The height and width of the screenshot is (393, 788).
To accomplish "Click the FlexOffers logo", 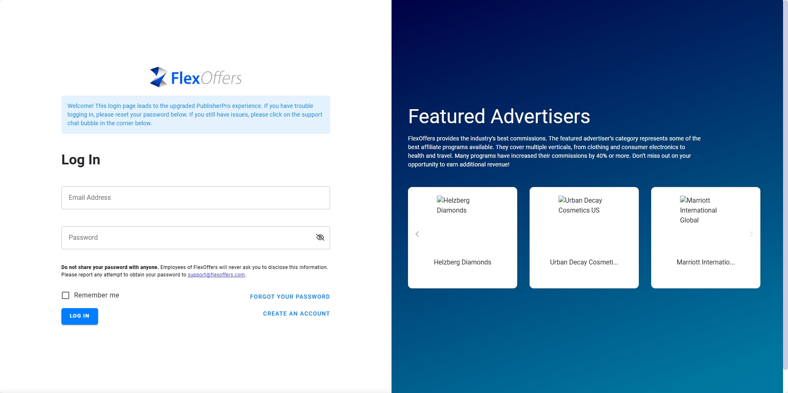I will tap(196, 77).
